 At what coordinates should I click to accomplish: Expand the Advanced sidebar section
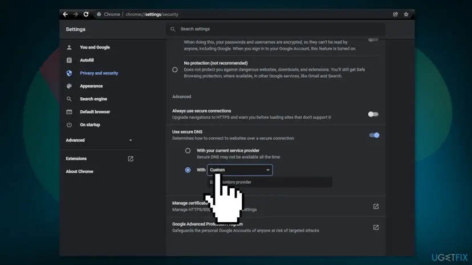tap(99, 140)
